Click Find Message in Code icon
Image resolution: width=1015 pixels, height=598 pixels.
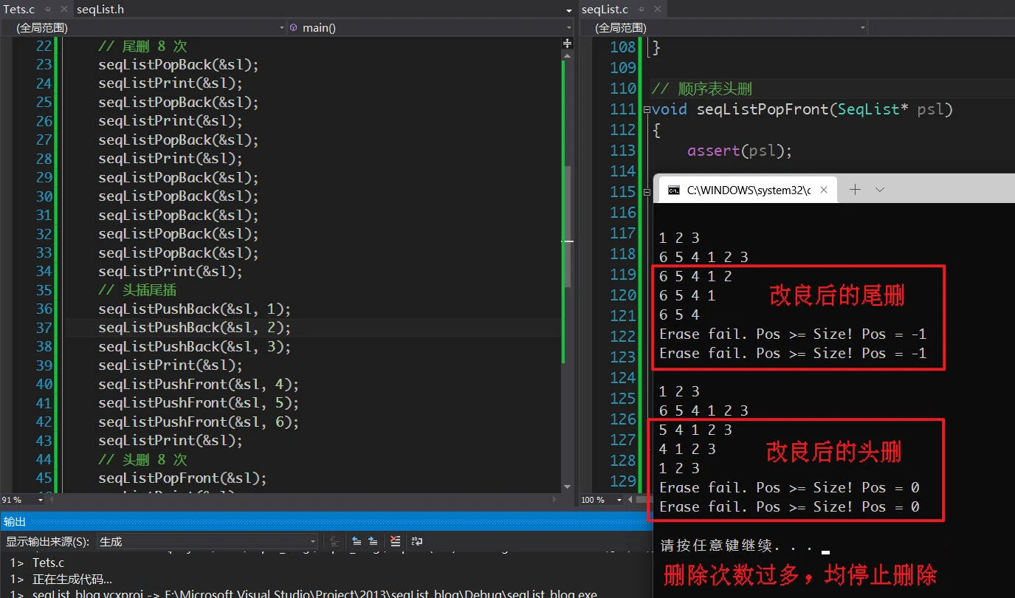point(335,541)
